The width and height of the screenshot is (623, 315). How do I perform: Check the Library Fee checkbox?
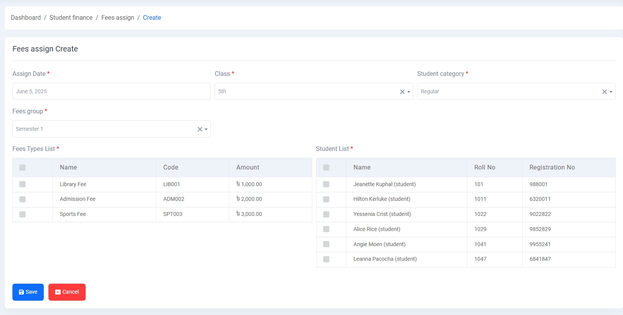22,184
